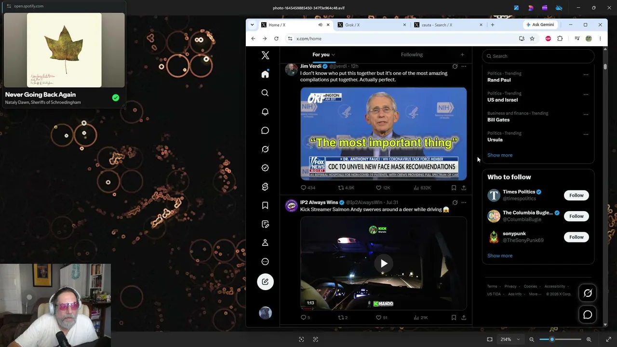Open browser media controls icon
Viewport: 617px width, 347px height.
click(x=577, y=39)
